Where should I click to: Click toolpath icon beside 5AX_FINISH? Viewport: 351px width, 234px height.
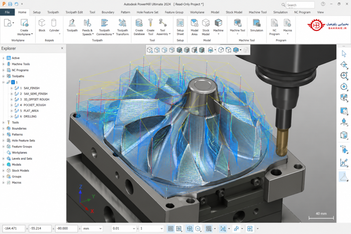point(17,88)
